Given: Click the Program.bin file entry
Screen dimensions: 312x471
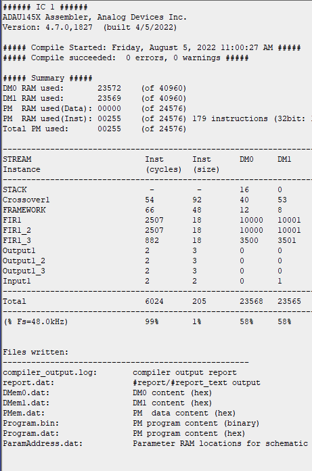Looking at the screenshot, I should 131,423.
